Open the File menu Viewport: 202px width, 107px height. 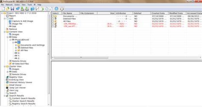tap(2, 5)
